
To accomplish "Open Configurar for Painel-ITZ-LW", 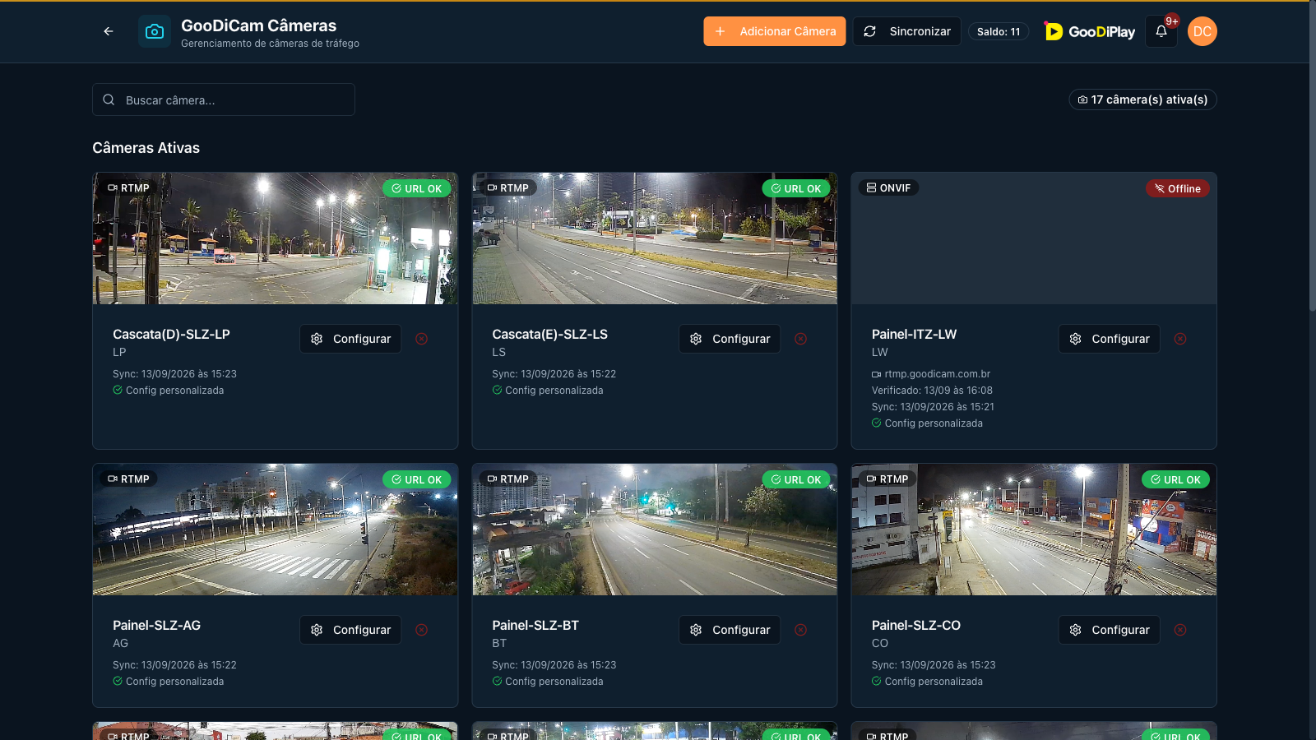I will (1110, 339).
